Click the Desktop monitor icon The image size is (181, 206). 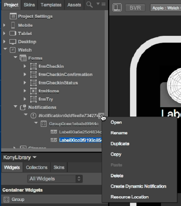[13, 42]
